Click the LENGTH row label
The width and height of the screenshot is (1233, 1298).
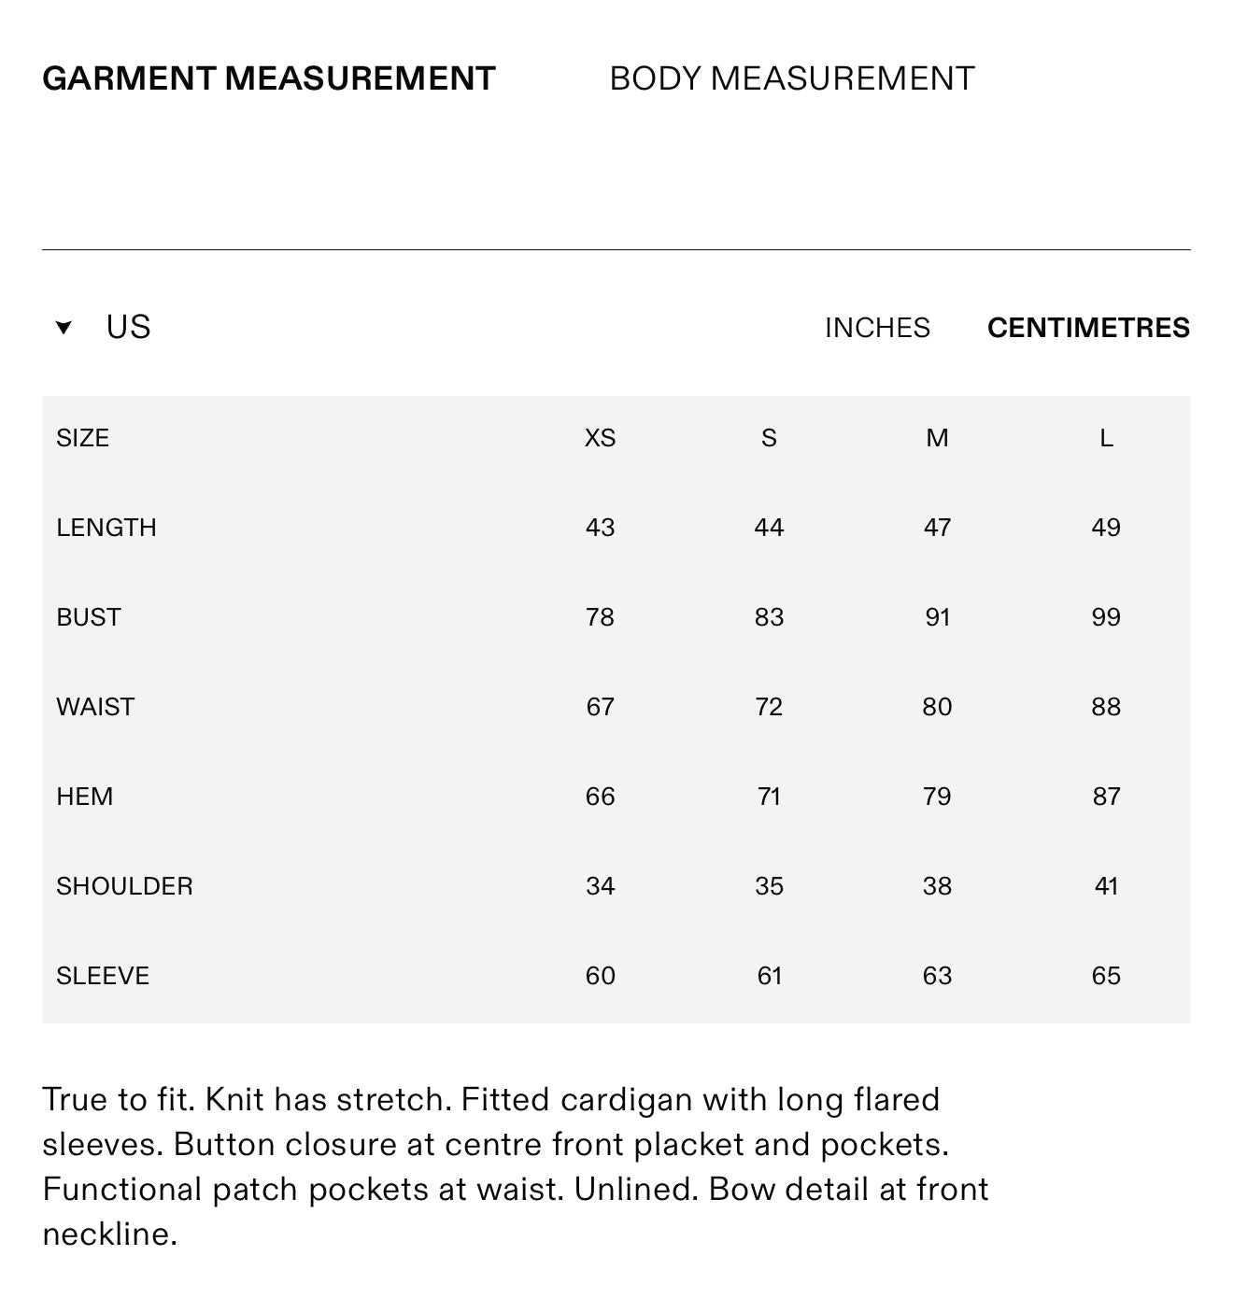click(x=106, y=528)
